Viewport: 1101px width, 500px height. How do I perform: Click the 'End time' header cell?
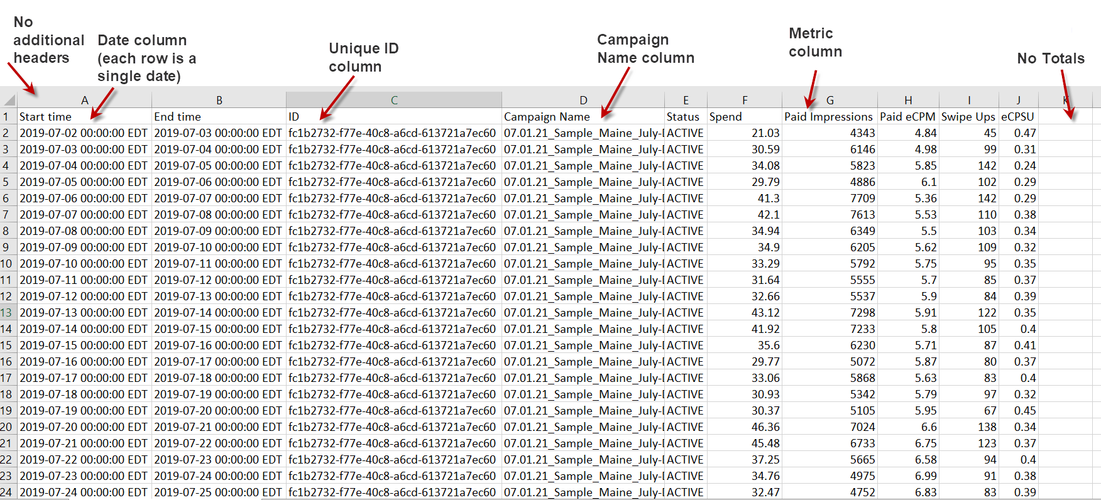219,116
